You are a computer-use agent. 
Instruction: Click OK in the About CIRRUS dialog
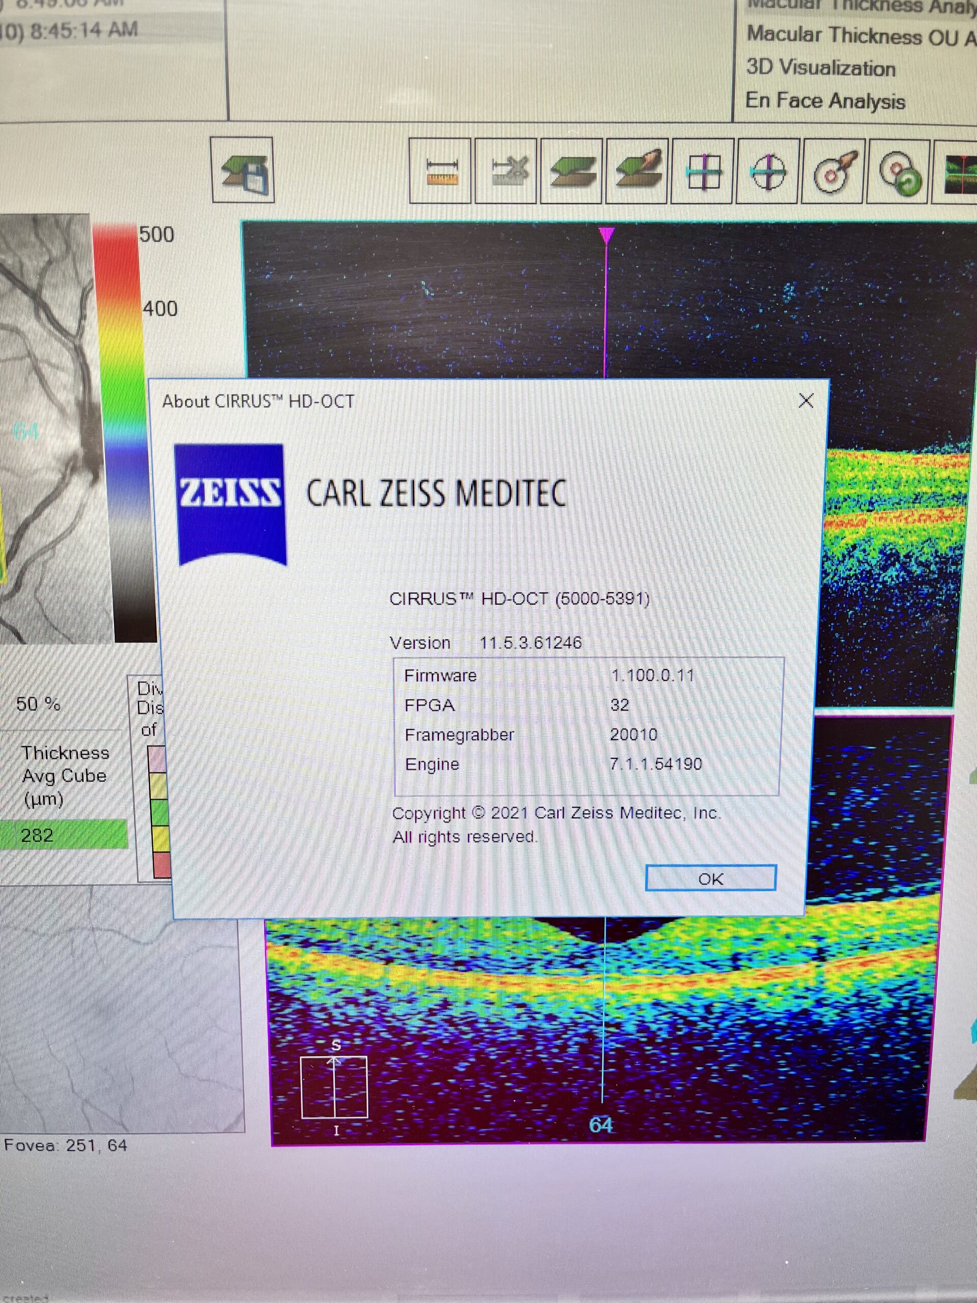(x=710, y=879)
